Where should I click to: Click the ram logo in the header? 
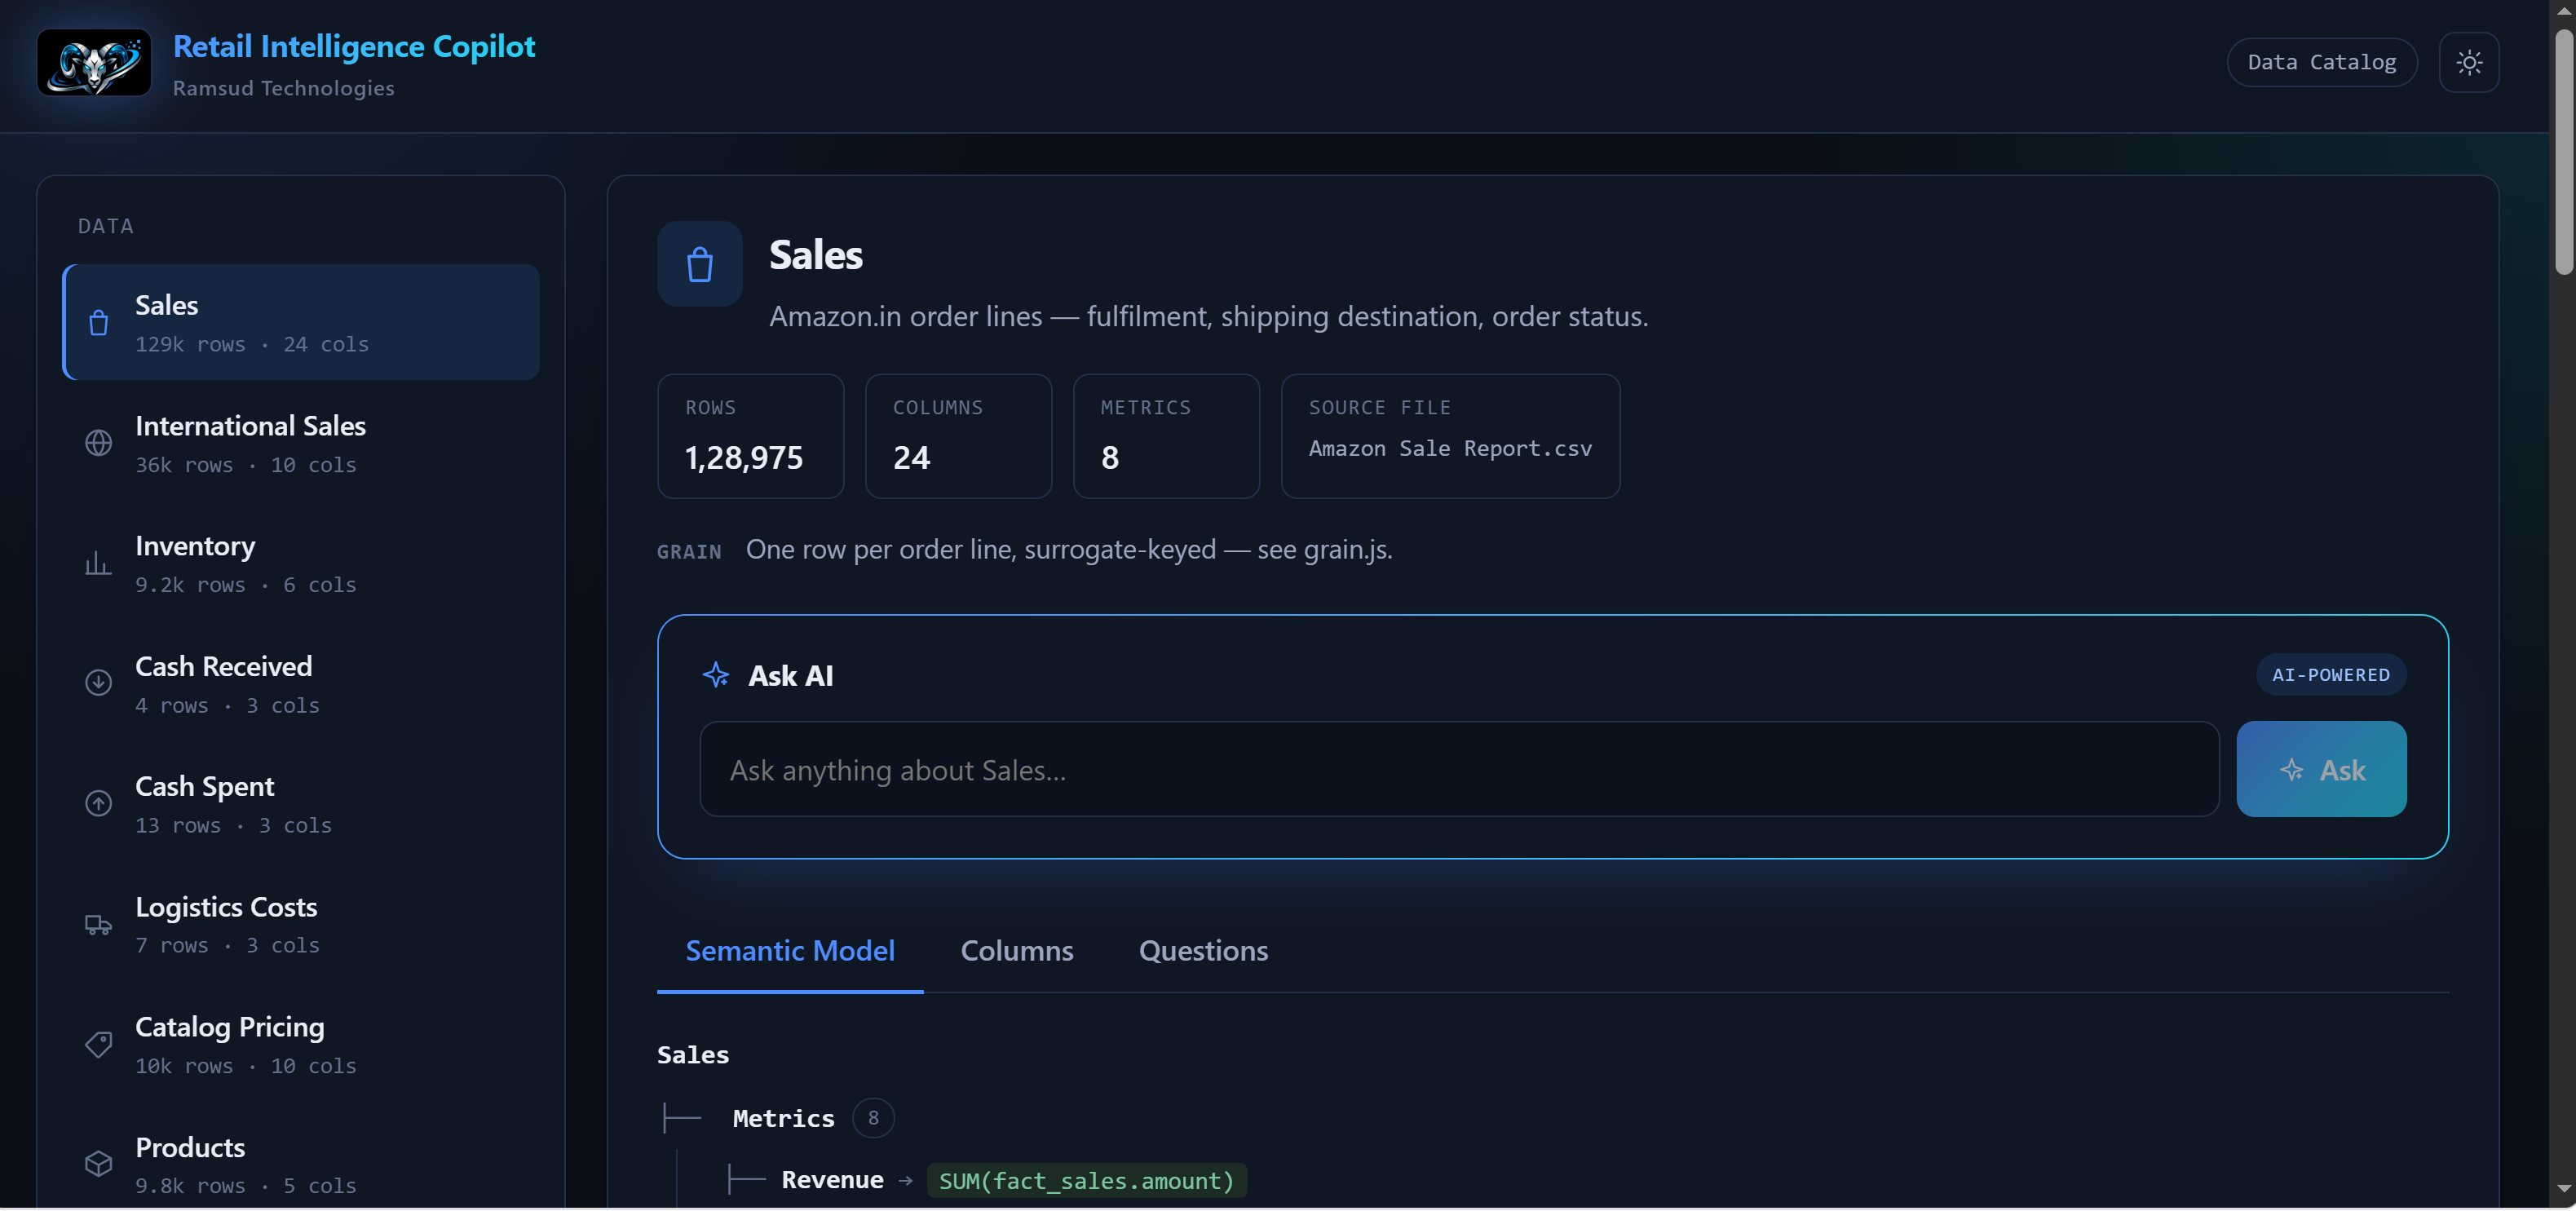(94, 62)
